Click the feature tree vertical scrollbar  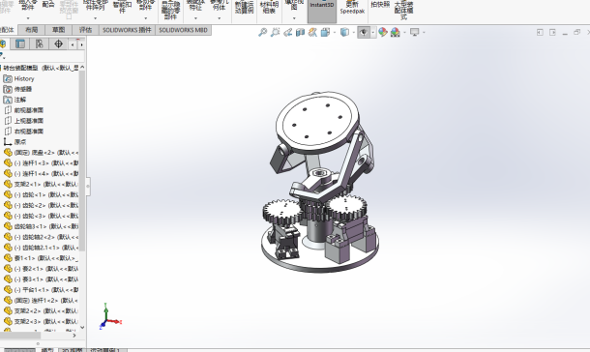pos(82,161)
